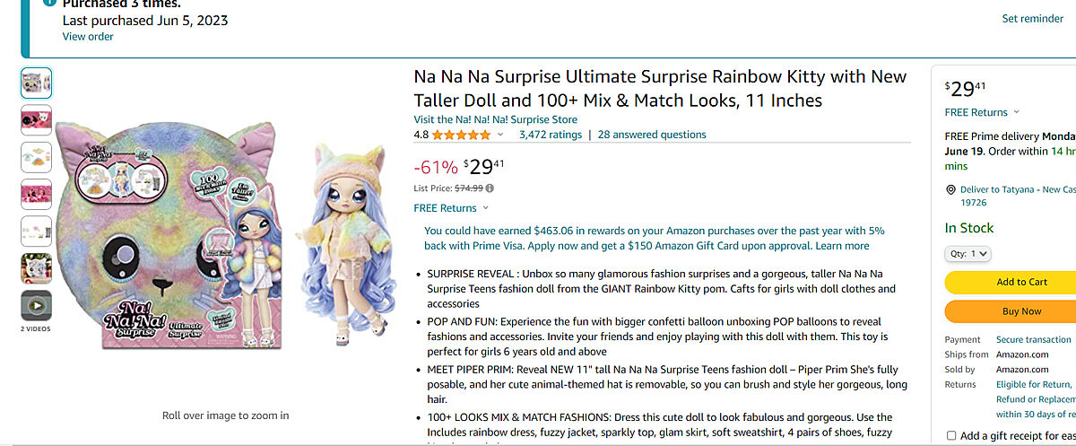This screenshot has width=1076, height=446.
Task: Select the sixth product thumbnail with kitty
Action: (x=36, y=268)
